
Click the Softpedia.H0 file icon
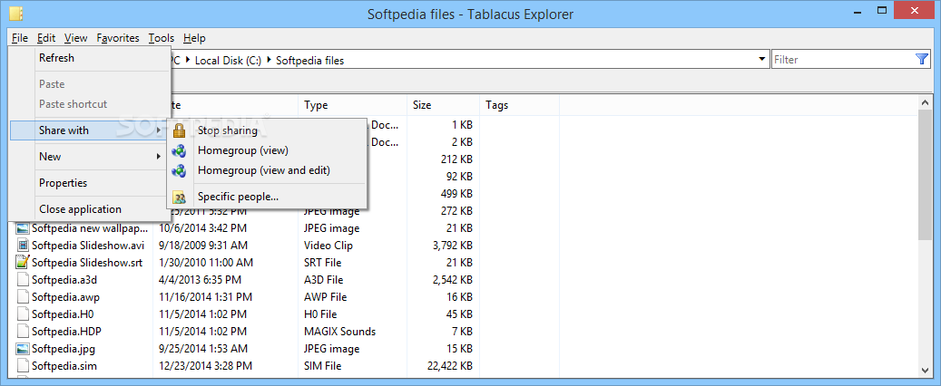coord(23,314)
